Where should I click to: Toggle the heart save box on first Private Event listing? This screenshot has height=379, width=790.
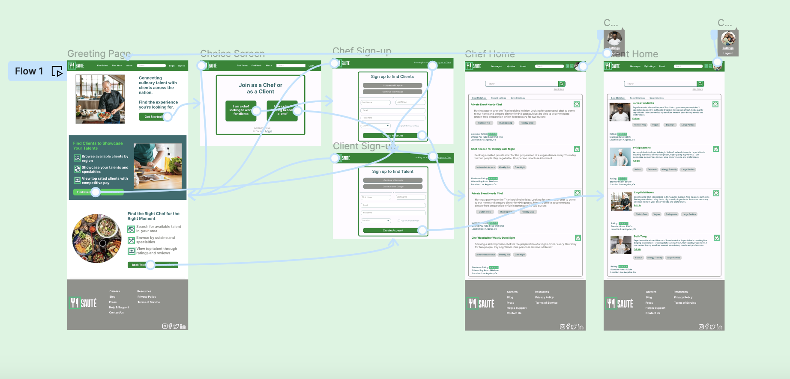click(x=577, y=104)
